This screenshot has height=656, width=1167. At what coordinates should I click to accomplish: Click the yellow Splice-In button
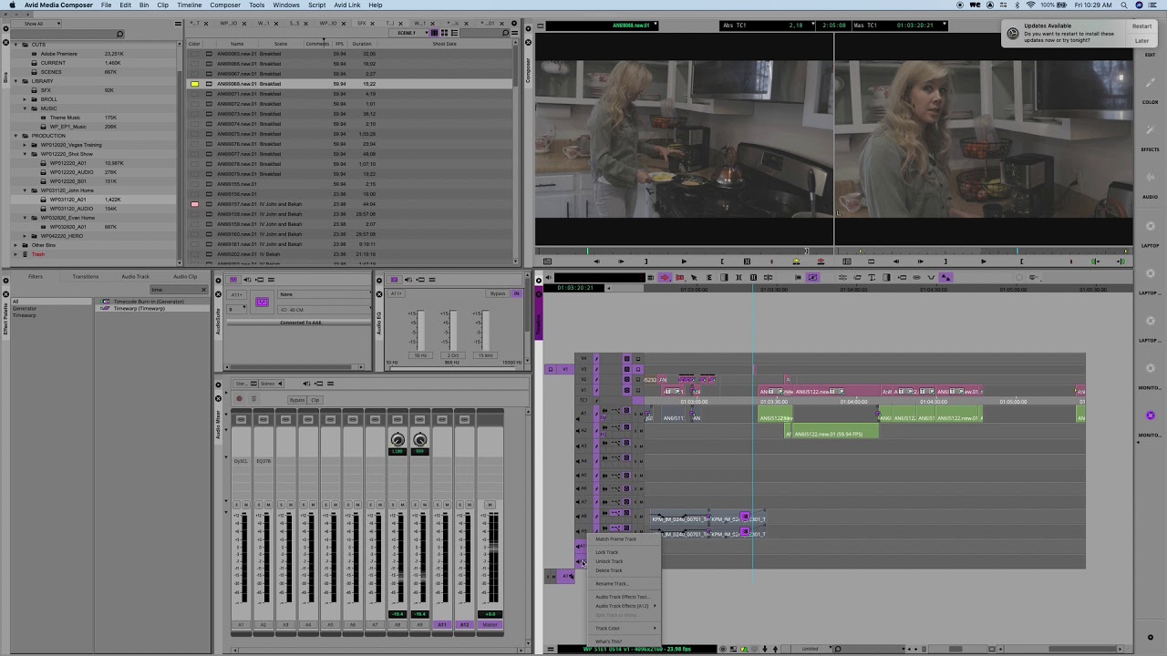pos(796,261)
